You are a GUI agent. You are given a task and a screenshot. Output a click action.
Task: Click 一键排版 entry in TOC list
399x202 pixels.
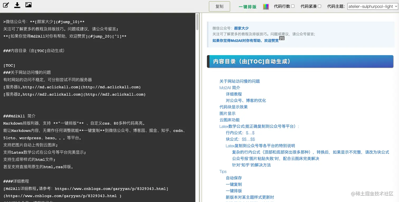click(x=234, y=191)
